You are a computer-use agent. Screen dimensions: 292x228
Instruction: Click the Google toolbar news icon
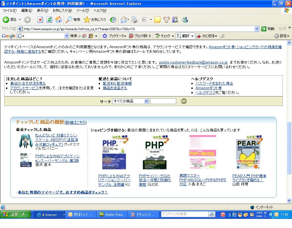[84, 36]
